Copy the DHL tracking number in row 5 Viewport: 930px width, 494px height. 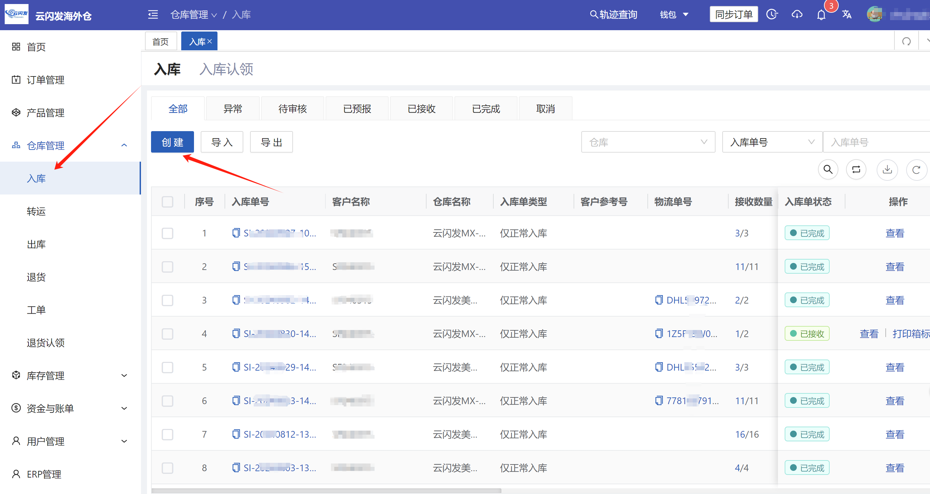tap(659, 367)
